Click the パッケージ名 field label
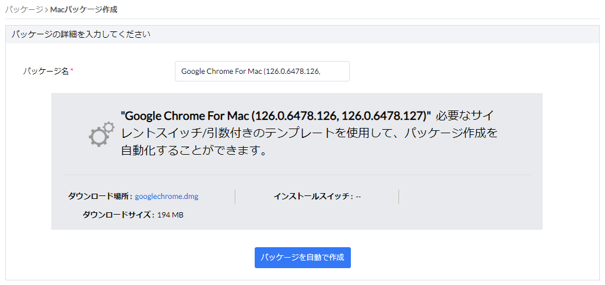This screenshot has width=605, height=285. click(45, 71)
